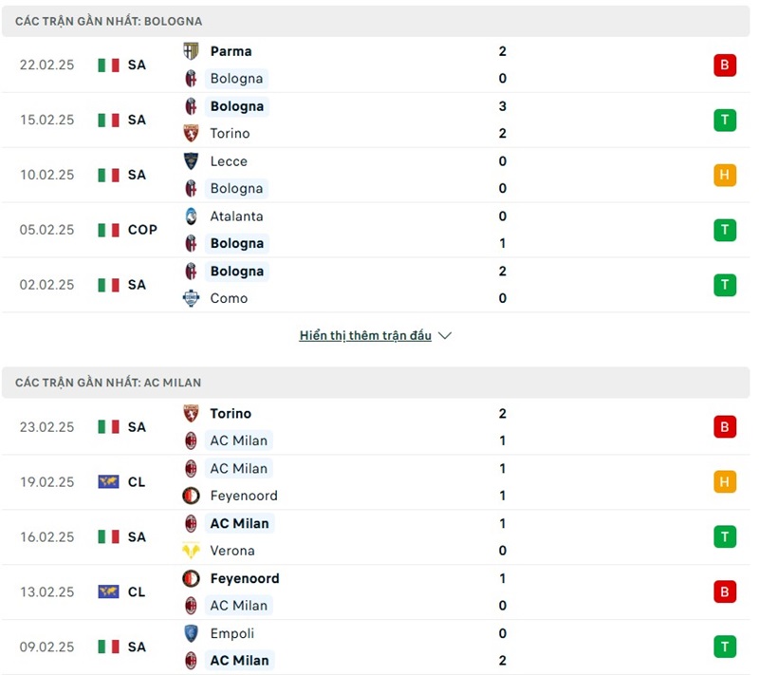Click the Como club crest icon
The width and height of the screenshot is (759, 675).
click(x=191, y=298)
